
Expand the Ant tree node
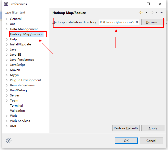[7, 24]
